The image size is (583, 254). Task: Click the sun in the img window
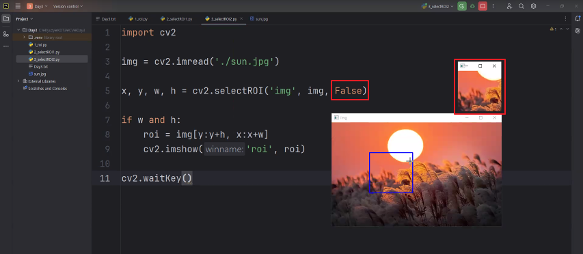pyautogui.click(x=405, y=145)
